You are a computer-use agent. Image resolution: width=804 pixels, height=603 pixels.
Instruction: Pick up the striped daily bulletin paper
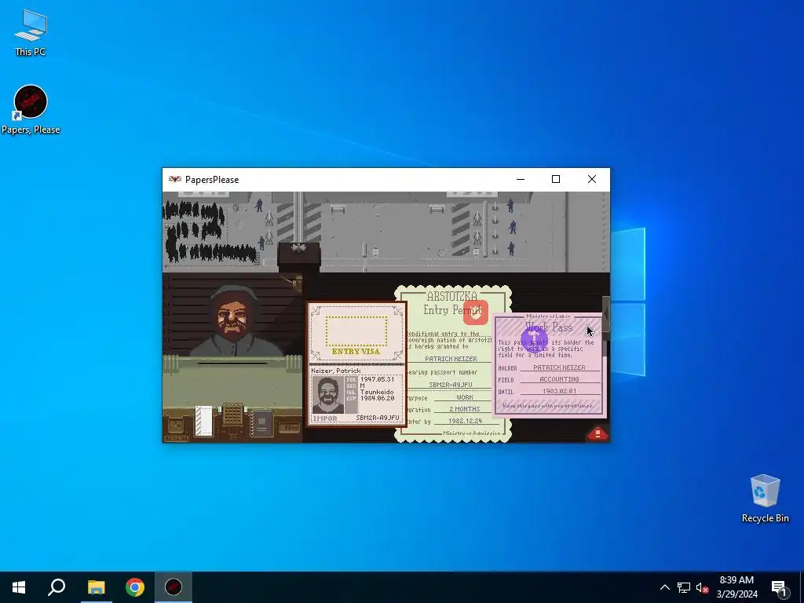[203, 421]
